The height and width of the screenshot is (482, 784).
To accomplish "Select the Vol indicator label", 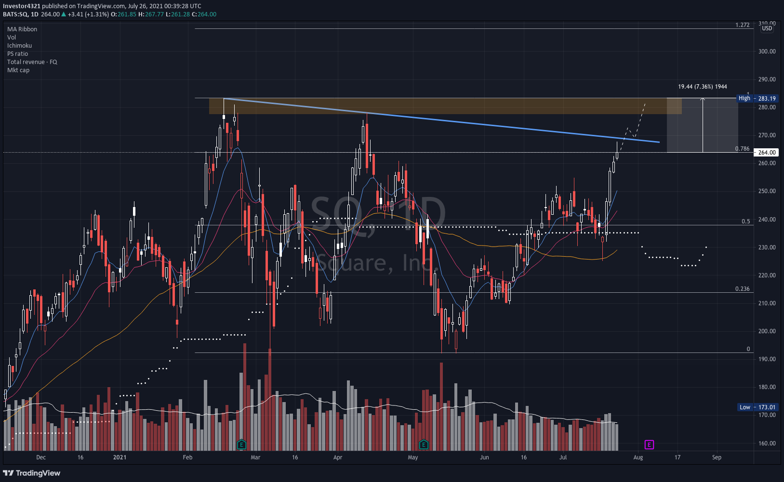I will [x=12, y=37].
